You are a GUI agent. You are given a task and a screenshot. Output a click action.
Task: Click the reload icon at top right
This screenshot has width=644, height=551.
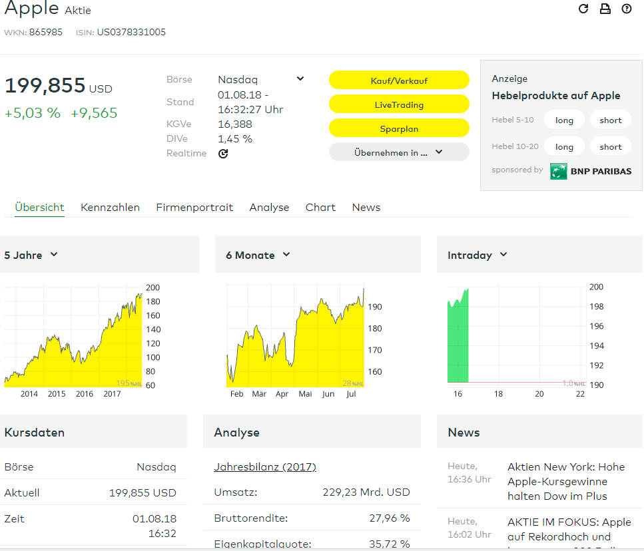(583, 9)
